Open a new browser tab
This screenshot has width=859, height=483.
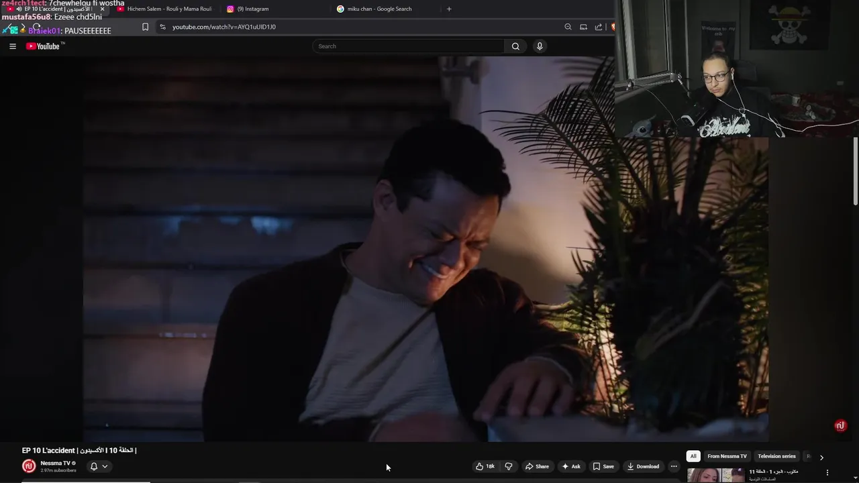449,9
